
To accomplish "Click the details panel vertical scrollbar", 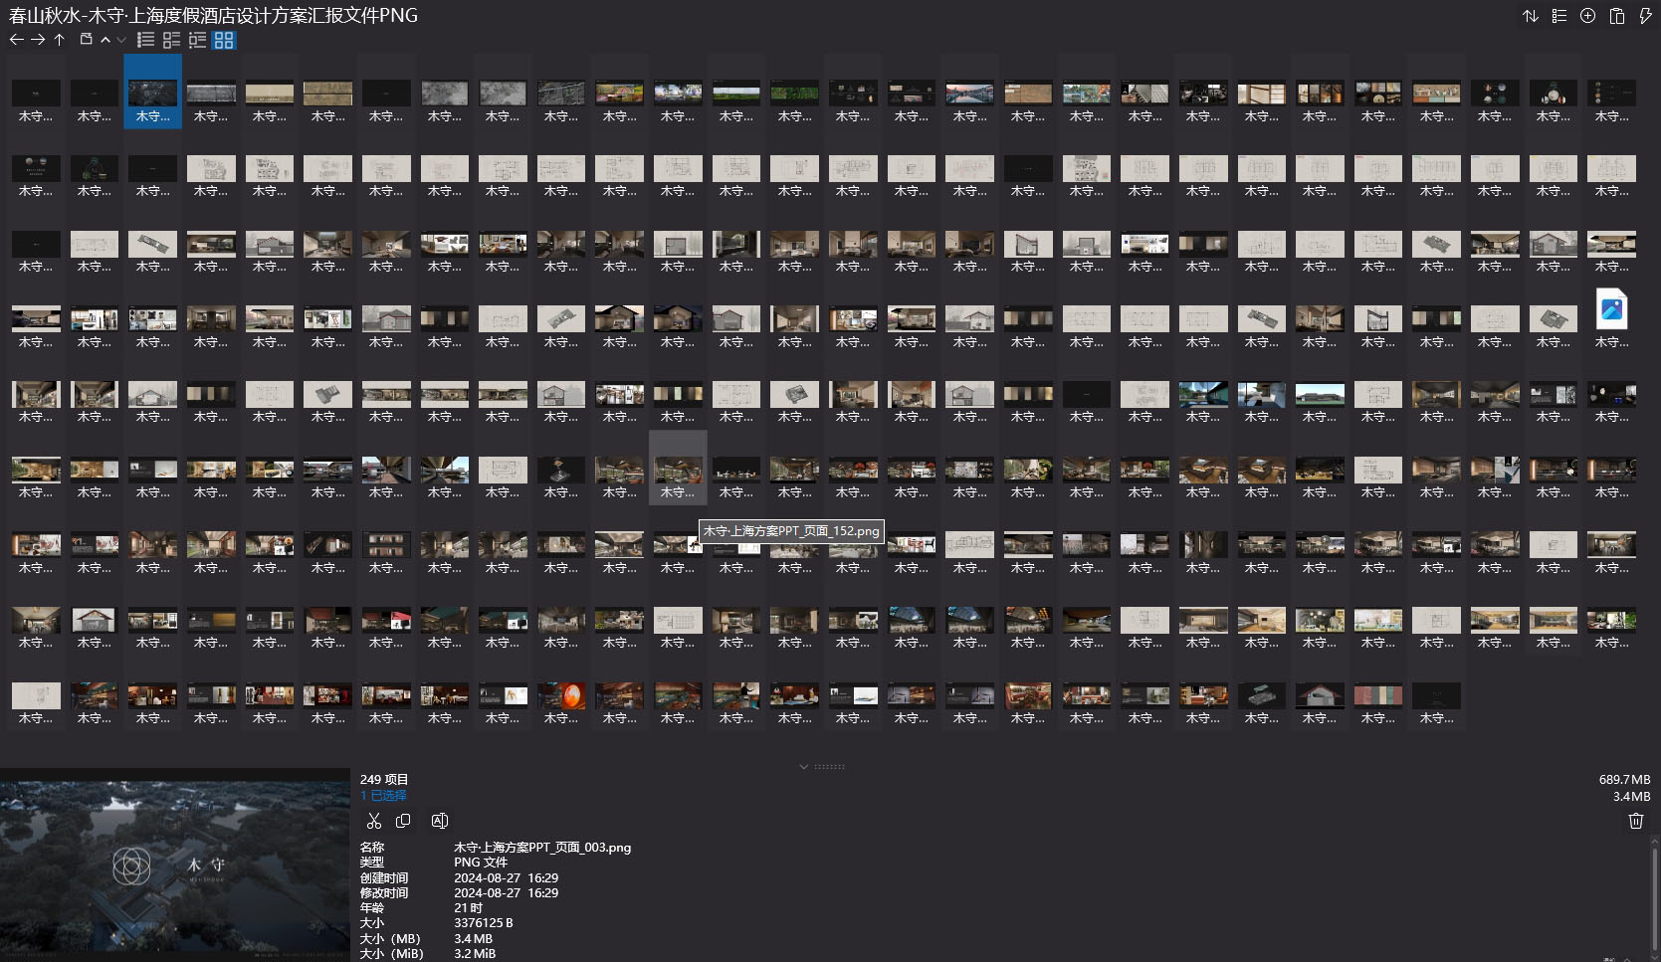I will click(1655, 895).
